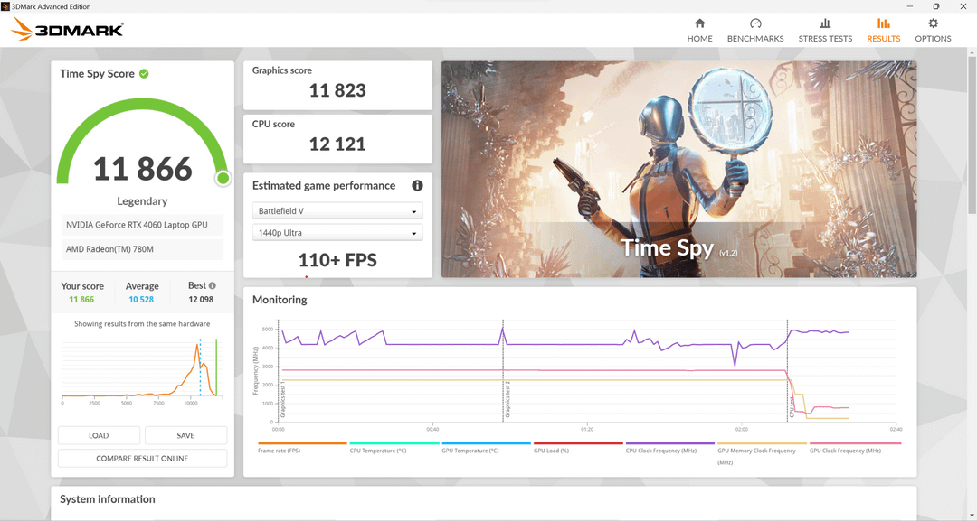Open the 1440p Ultra resolution dropdown
The image size is (977, 521).
point(337,233)
